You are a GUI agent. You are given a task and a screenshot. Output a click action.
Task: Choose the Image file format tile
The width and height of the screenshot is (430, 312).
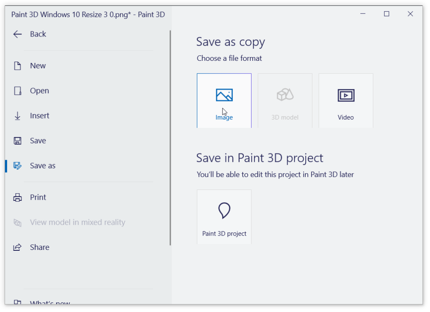click(x=224, y=101)
